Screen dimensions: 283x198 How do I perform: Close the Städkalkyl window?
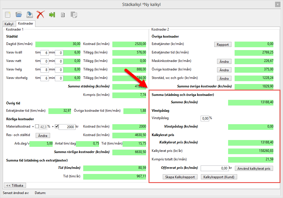coord(278,4)
